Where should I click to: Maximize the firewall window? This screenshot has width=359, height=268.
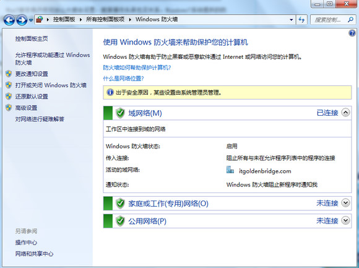pyautogui.click(x=329, y=4)
